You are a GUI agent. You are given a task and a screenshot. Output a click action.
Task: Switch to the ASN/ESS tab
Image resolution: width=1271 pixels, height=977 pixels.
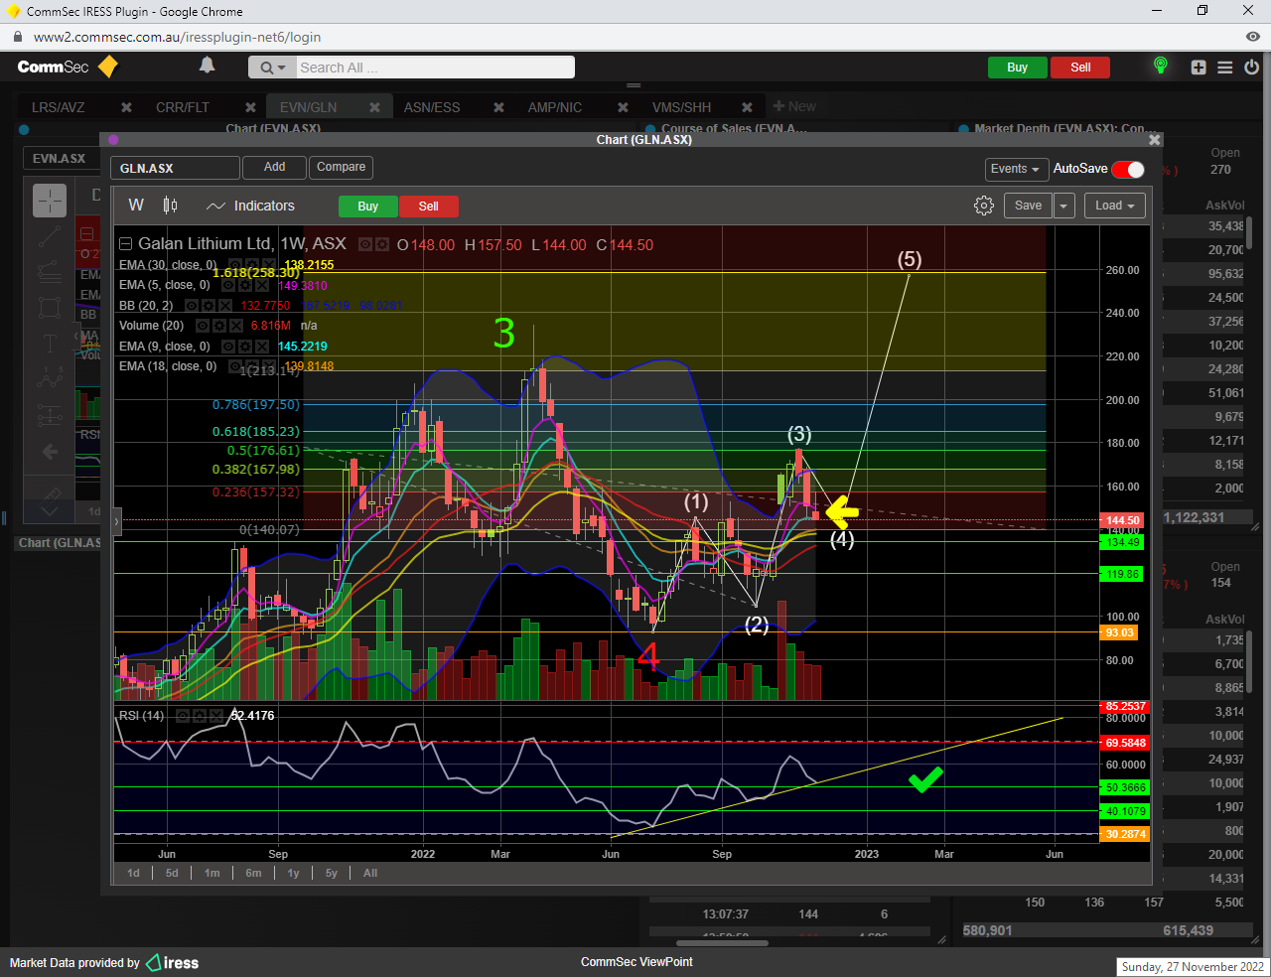[x=432, y=107]
